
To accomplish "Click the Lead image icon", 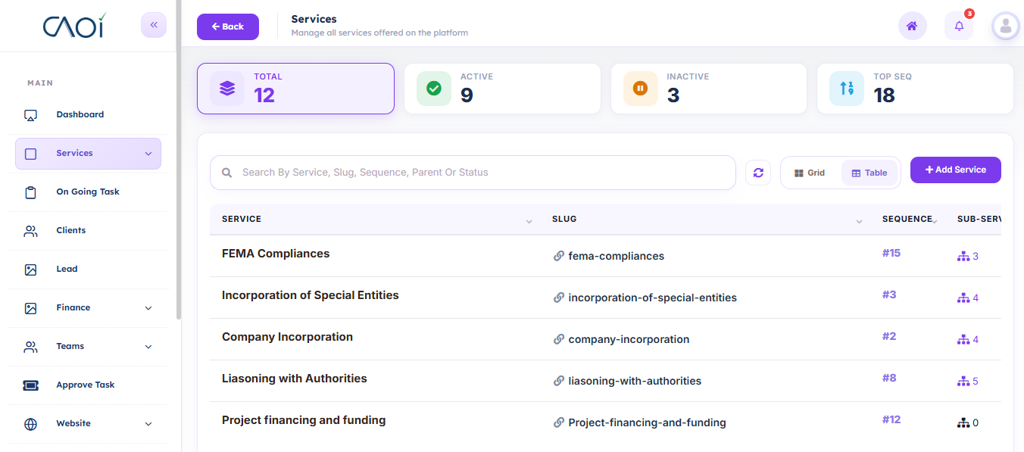I will click(x=30, y=270).
